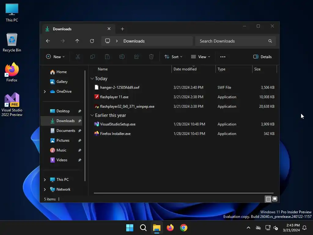Click the horizontal scrollbar in file list
313x235 pixels.
point(183,193)
